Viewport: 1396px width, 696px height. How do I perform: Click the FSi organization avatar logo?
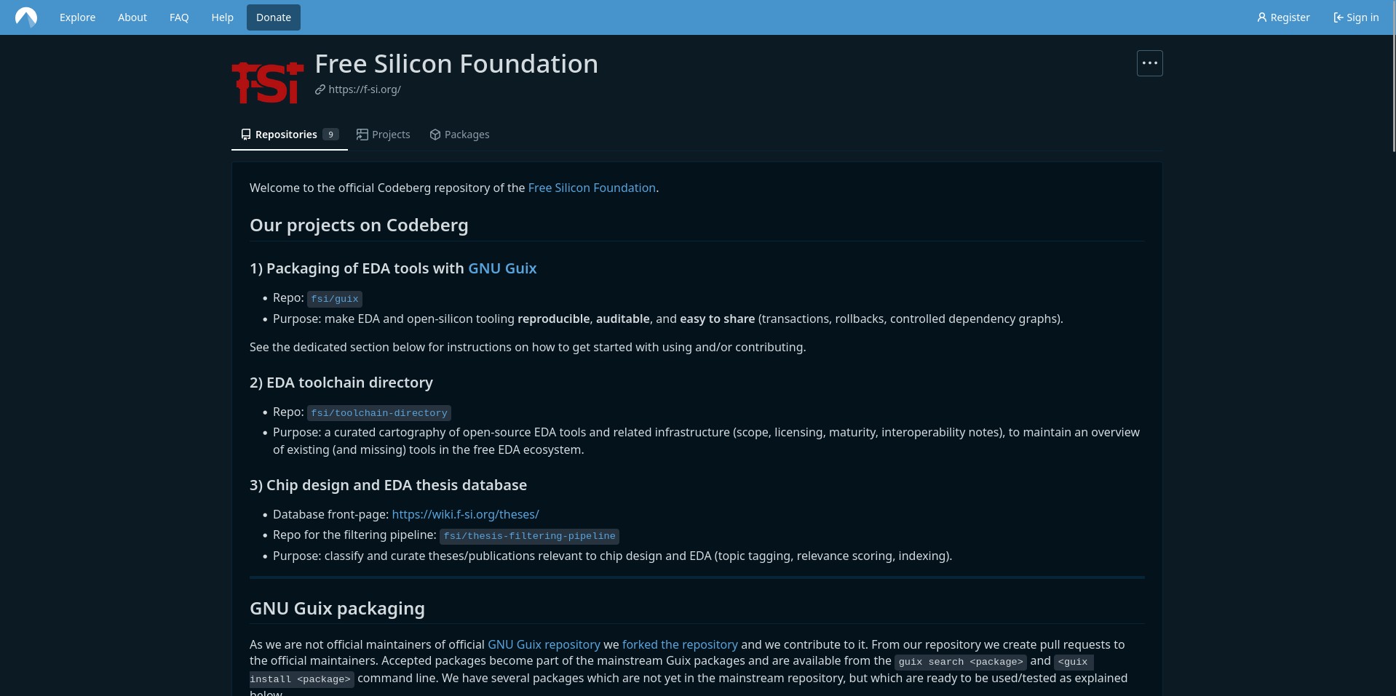(x=268, y=83)
